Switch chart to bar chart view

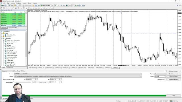point(53,5)
